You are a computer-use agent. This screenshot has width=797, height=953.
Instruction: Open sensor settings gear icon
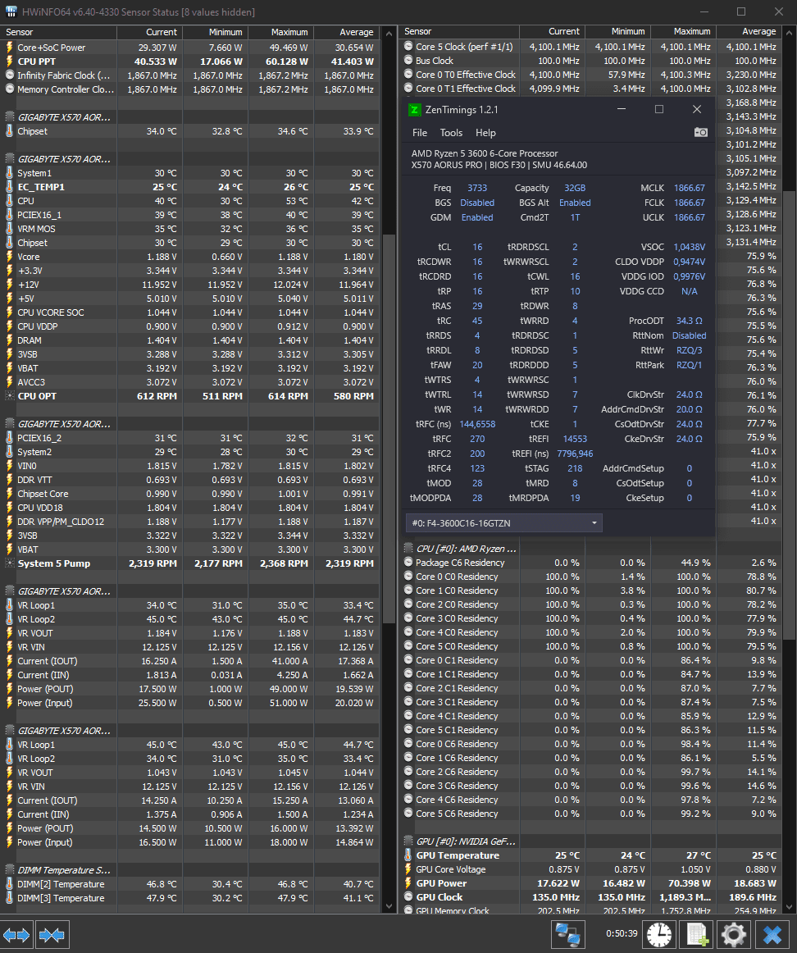pos(733,935)
